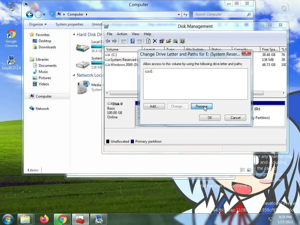Open Firefox from the taskbar
The width and height of the screenshot is (300, 225).
[x=44, y=219]
